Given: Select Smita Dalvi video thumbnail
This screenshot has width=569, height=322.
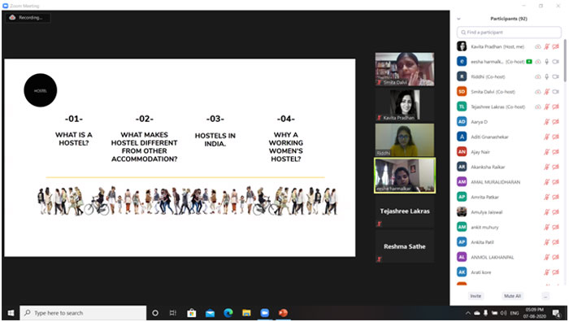Looking at the screenshot, I should 405,69.
